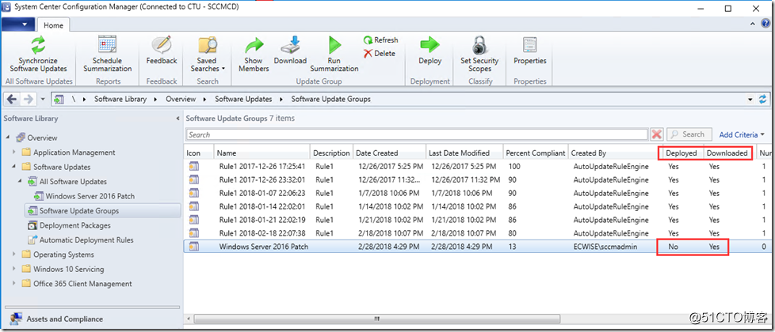This screenshot has height=332, width=775.
Task: Collapse the Software Library pane
Action: click(178, 119)
